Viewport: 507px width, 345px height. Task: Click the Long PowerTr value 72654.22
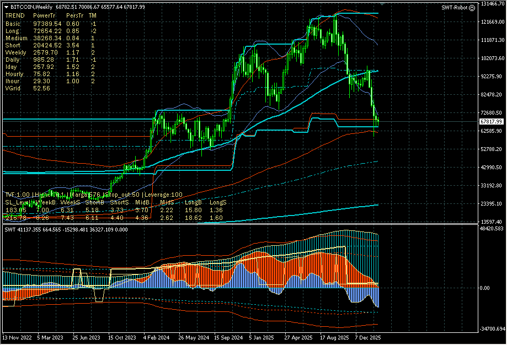click(x=47, y=31)
